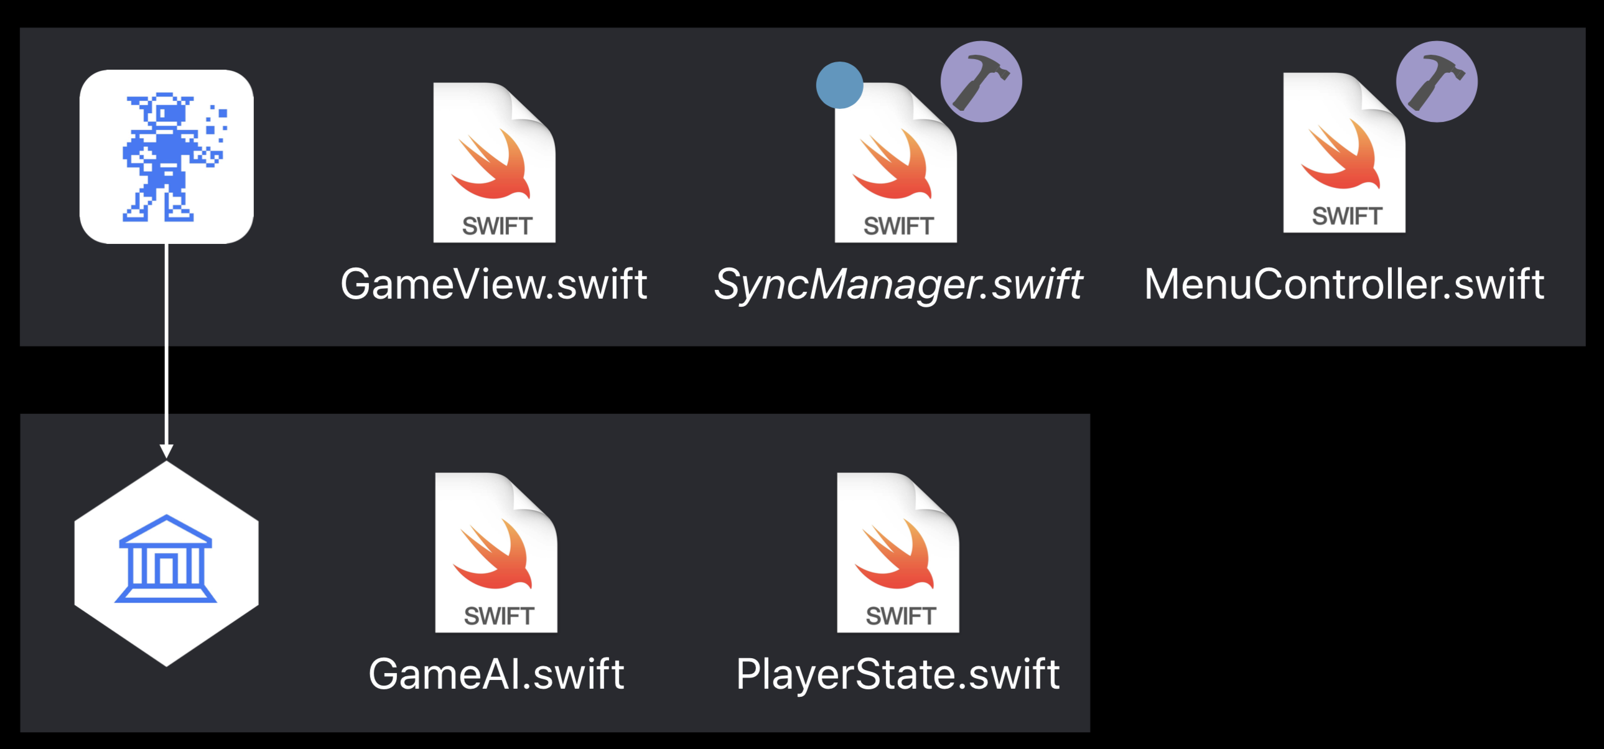Select the PlayerState.swift file icon

898,552
